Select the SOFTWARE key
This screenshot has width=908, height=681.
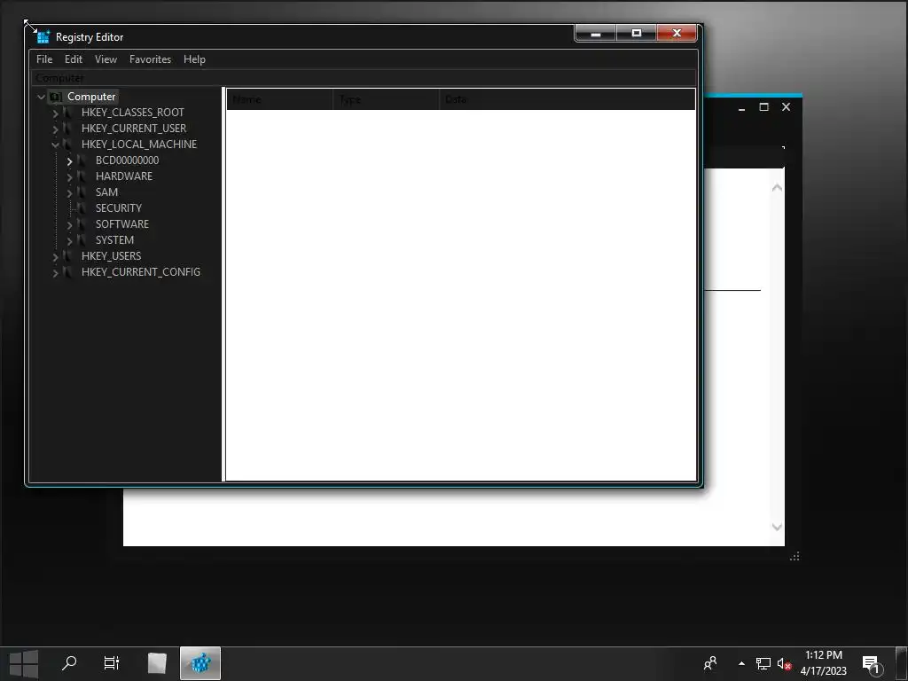pyautogui.click(x=122, y=224)
